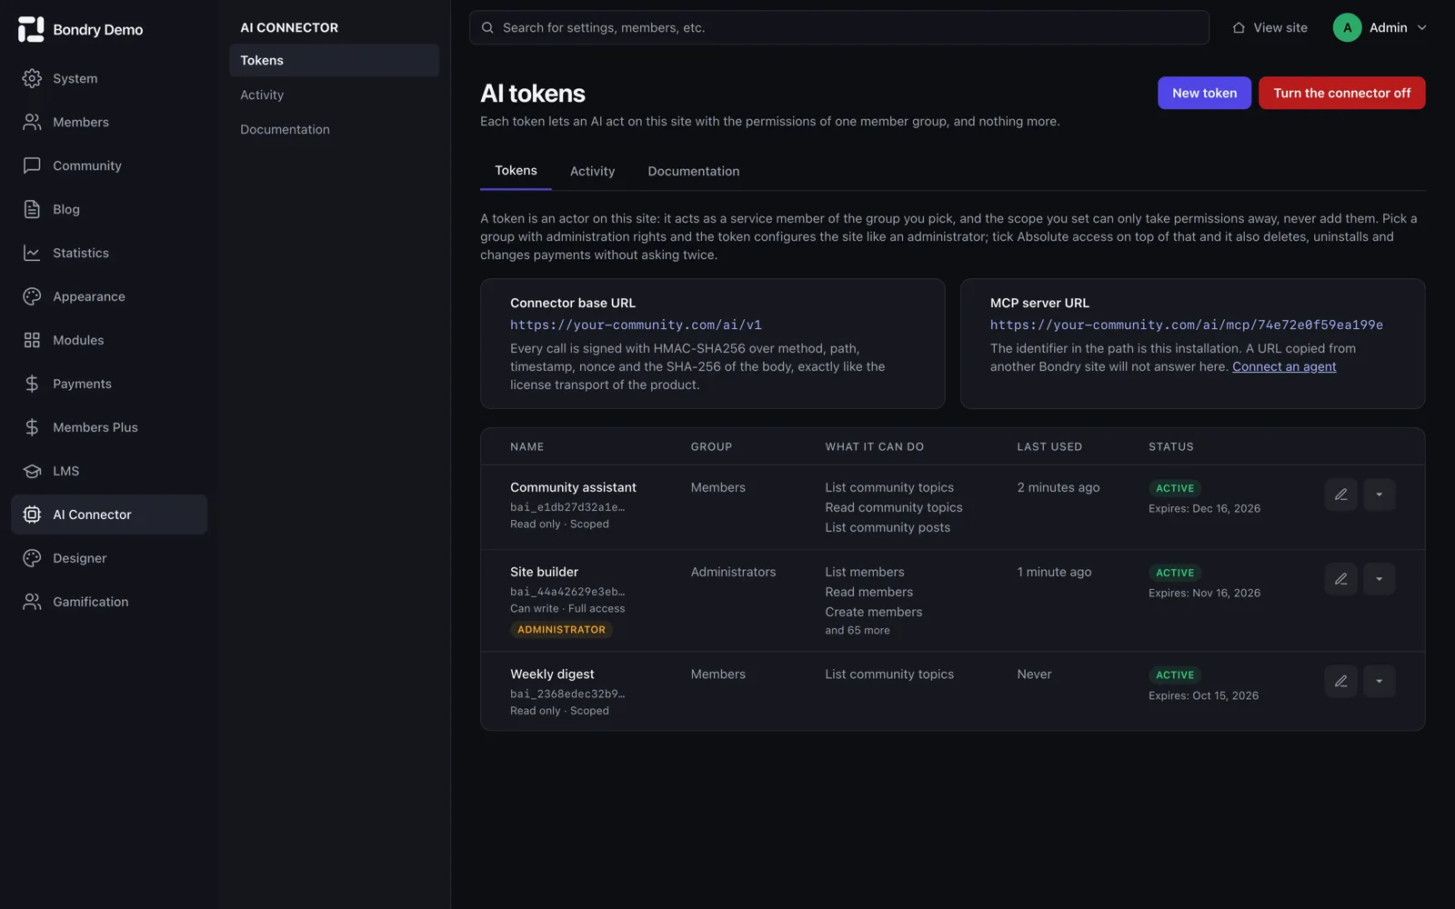Open Activity in the AI Connector submenu
Screen dimensions: 1455x909
[x=334, y=95]
